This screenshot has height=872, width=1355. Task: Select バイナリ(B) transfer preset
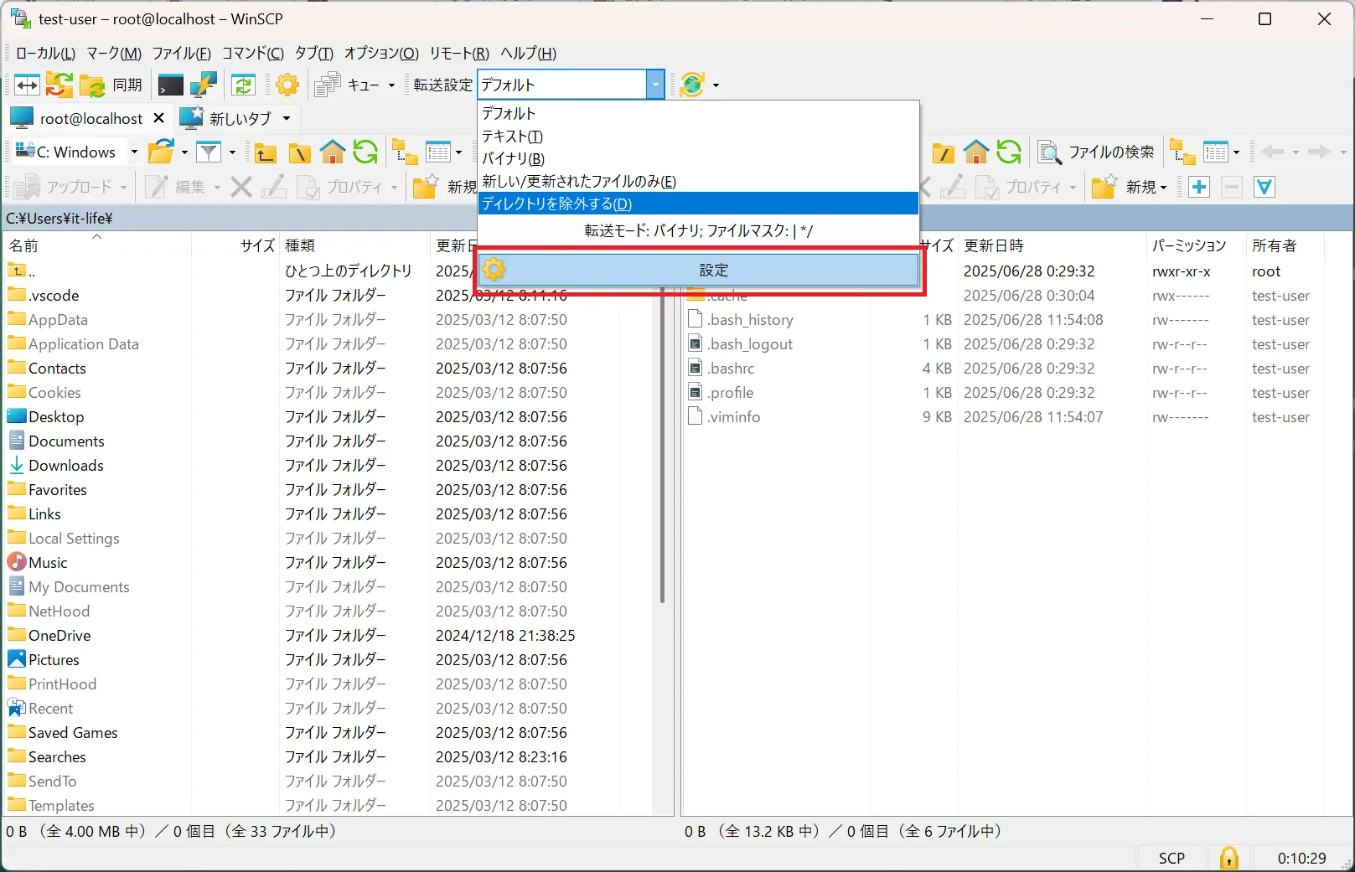pos(699,158)
